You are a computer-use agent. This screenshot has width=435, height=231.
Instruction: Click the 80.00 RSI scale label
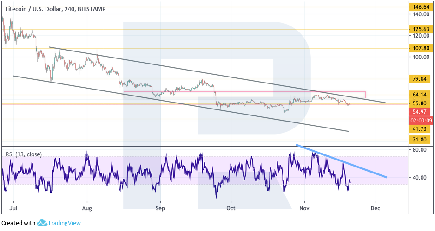click(x=420, y=150)
